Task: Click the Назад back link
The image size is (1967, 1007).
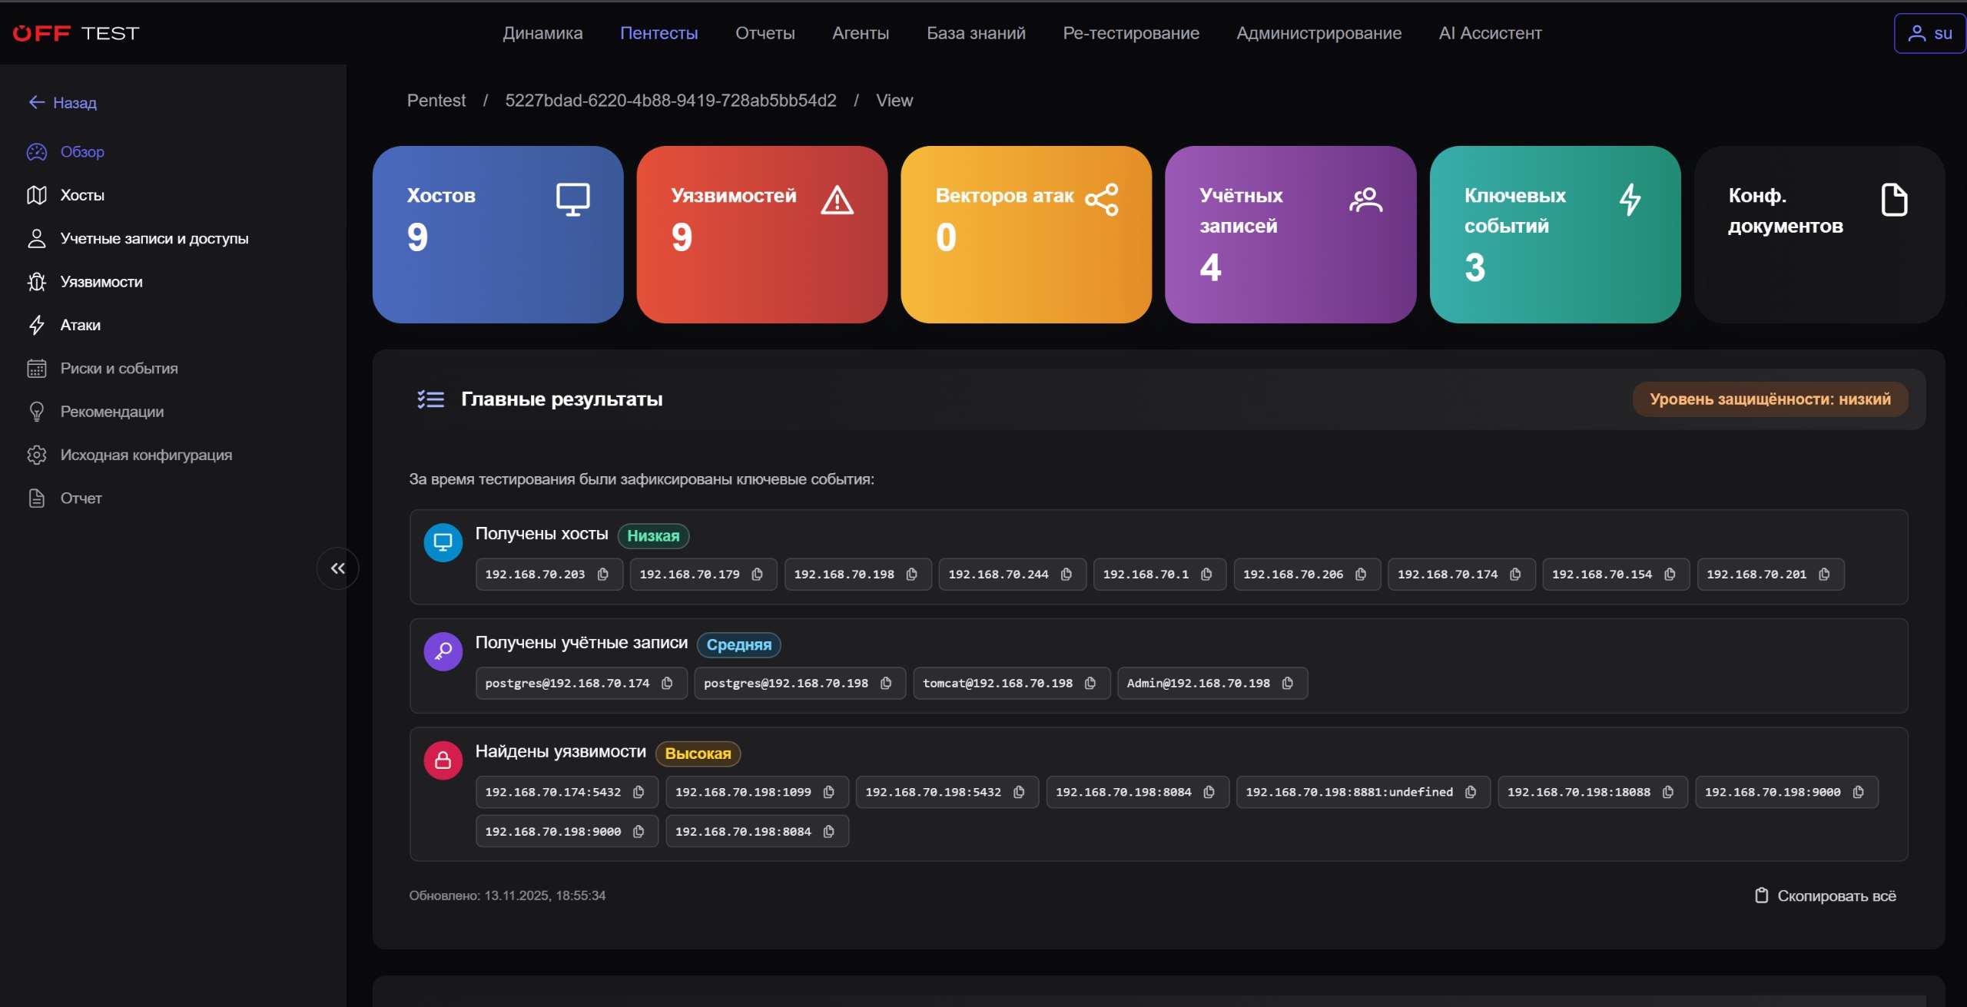Action: (63, 102)
